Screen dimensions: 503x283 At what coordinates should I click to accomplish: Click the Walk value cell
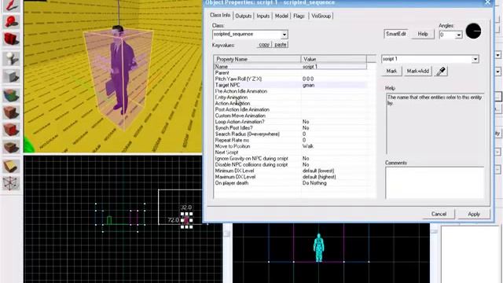[334, 146]
